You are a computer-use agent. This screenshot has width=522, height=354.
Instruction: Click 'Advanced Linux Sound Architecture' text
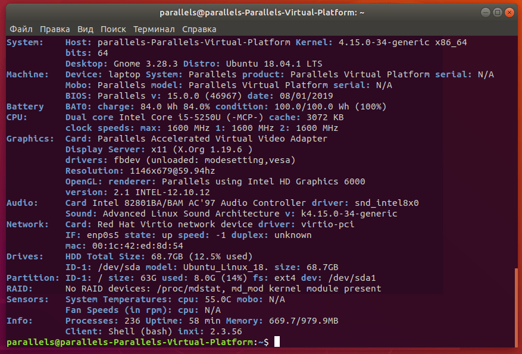pyautogui.click(x=191, y=214)
